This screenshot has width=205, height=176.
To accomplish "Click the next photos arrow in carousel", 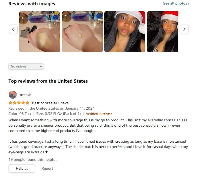I will click(x=184, y=29).
